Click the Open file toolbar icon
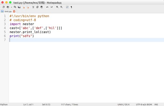Viewport: 164px width, 106px height. (8, 7)
